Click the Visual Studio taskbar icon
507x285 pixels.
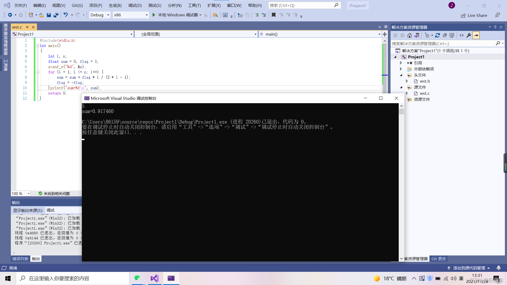[x=154, y=278]
